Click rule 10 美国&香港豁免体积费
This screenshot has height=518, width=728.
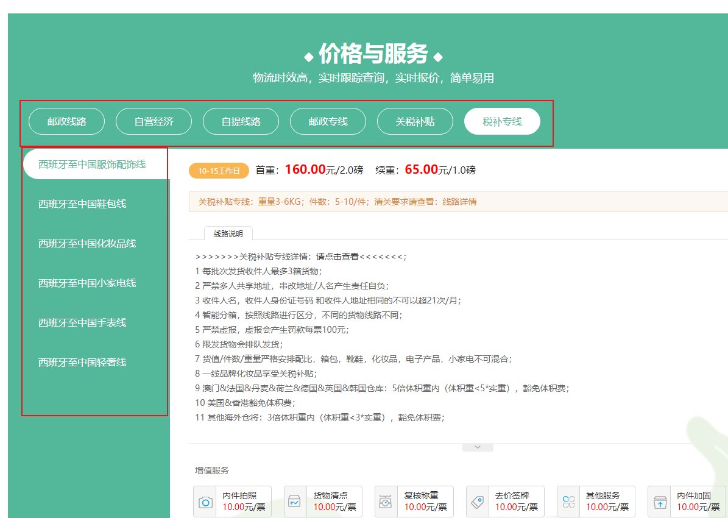pos(245,403)
